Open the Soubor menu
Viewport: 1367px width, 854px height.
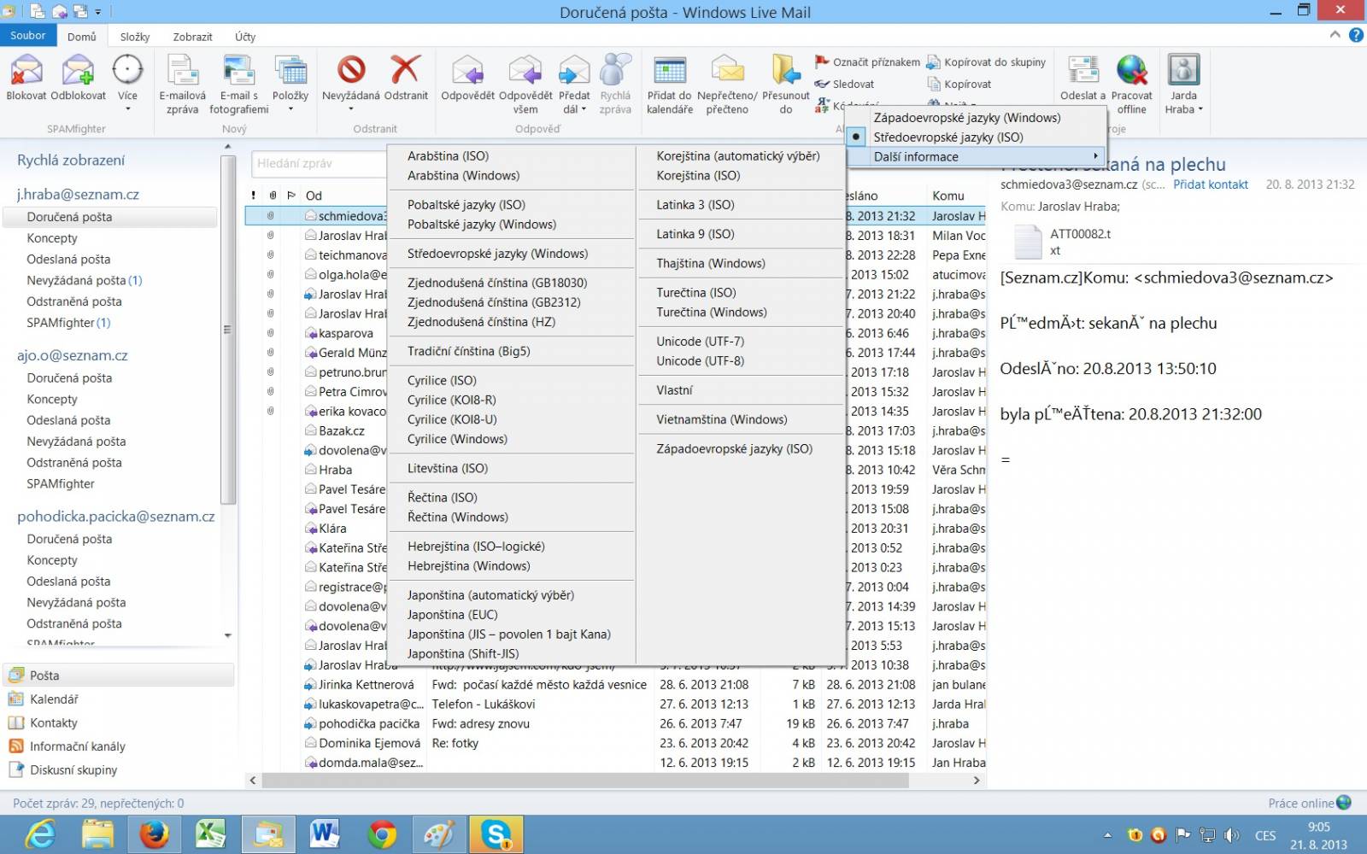click(x=28, y=36)
